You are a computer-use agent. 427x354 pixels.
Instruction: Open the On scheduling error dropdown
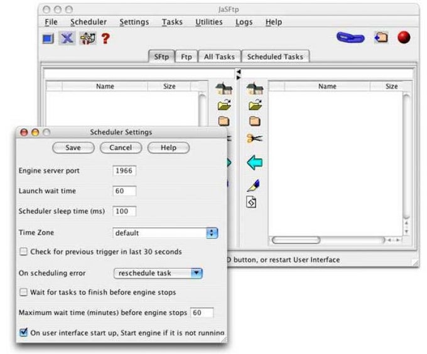coord(158,273)
